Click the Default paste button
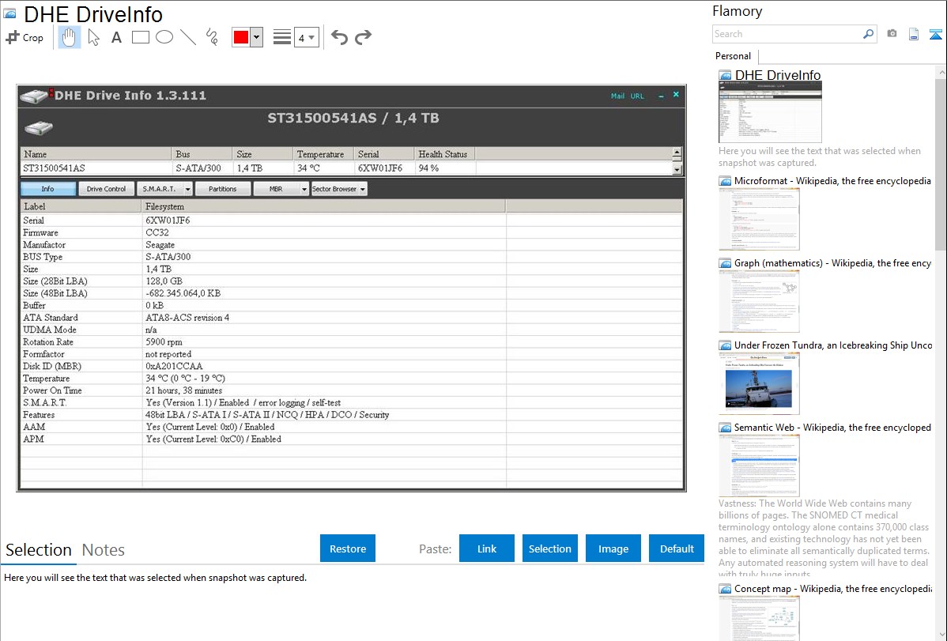 click(677, 549)
